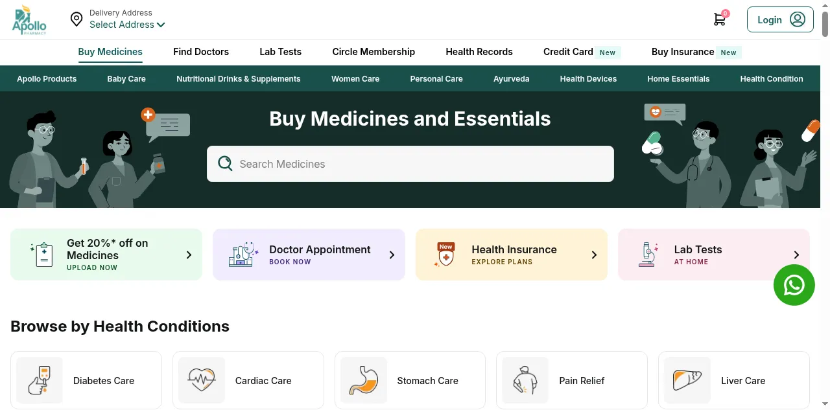This screenshot has width=830, height=410.
Task: Click the Delivery Address label
Action: [121, 13]
